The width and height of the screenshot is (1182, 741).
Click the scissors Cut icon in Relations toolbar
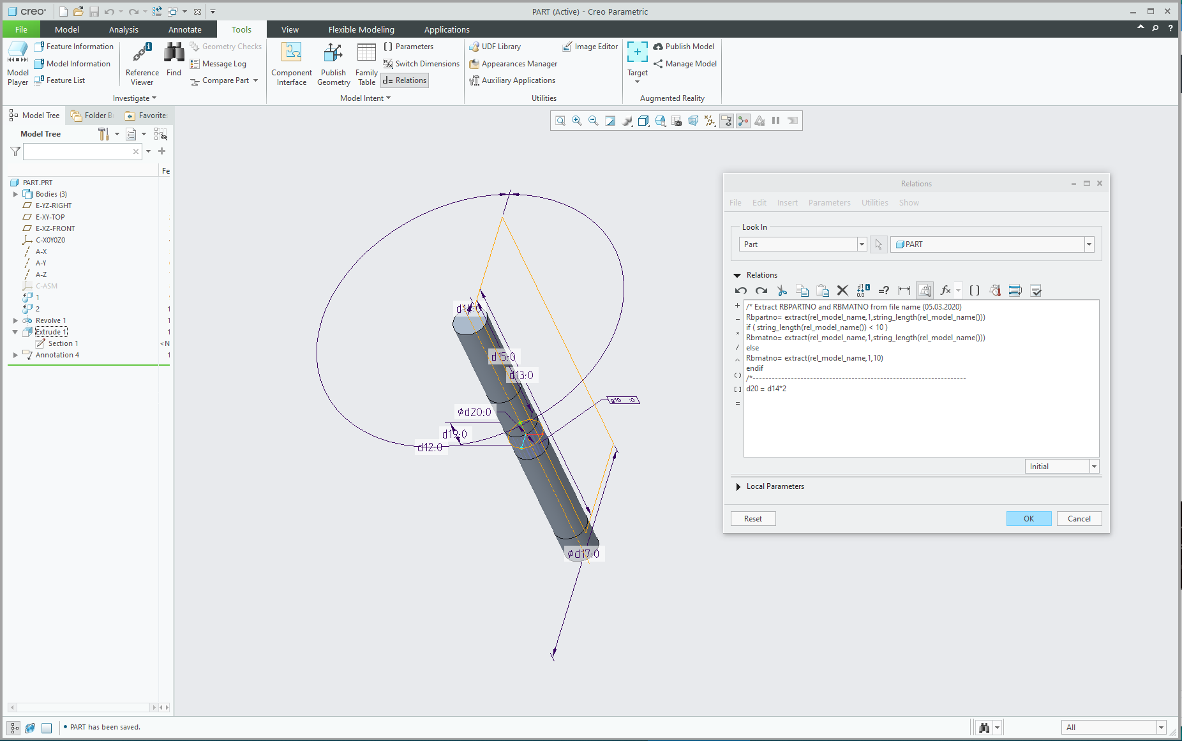coord(782,291)
